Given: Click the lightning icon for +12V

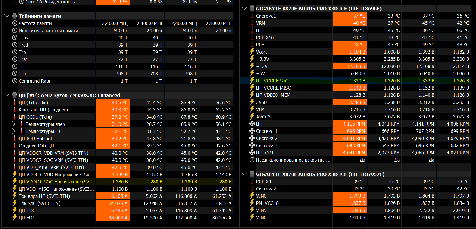Looking at the screenshot, I should click(x=252, y=66).
